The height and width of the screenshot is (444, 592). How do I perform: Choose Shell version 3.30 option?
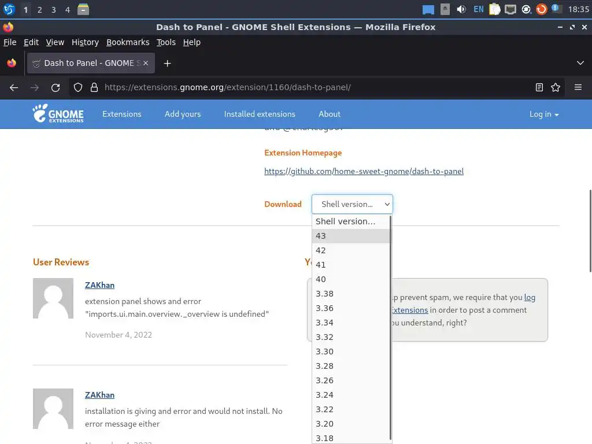[x=351, y=351]
